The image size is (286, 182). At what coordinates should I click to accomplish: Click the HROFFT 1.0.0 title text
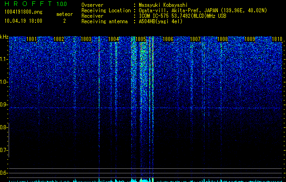pyautogui.click(x=36, y=4)
